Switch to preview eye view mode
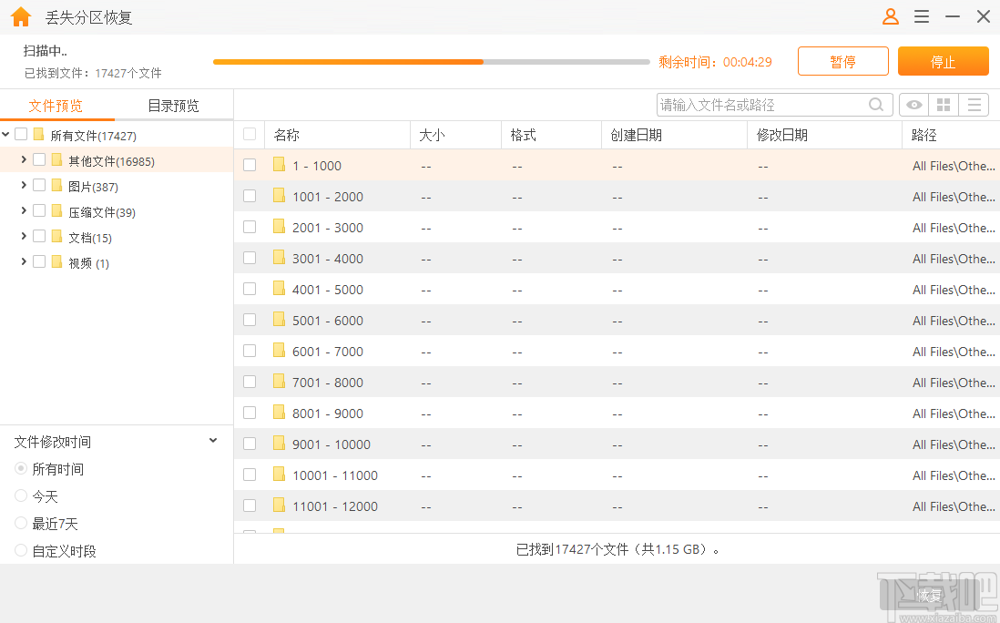Screen dimensions: 1000x623 [913, 105]
